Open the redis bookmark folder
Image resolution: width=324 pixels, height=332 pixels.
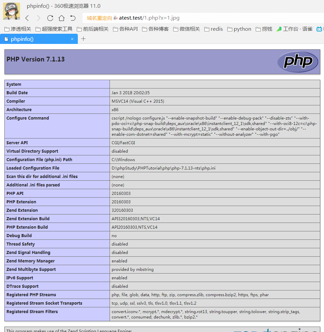coord(213,29)
